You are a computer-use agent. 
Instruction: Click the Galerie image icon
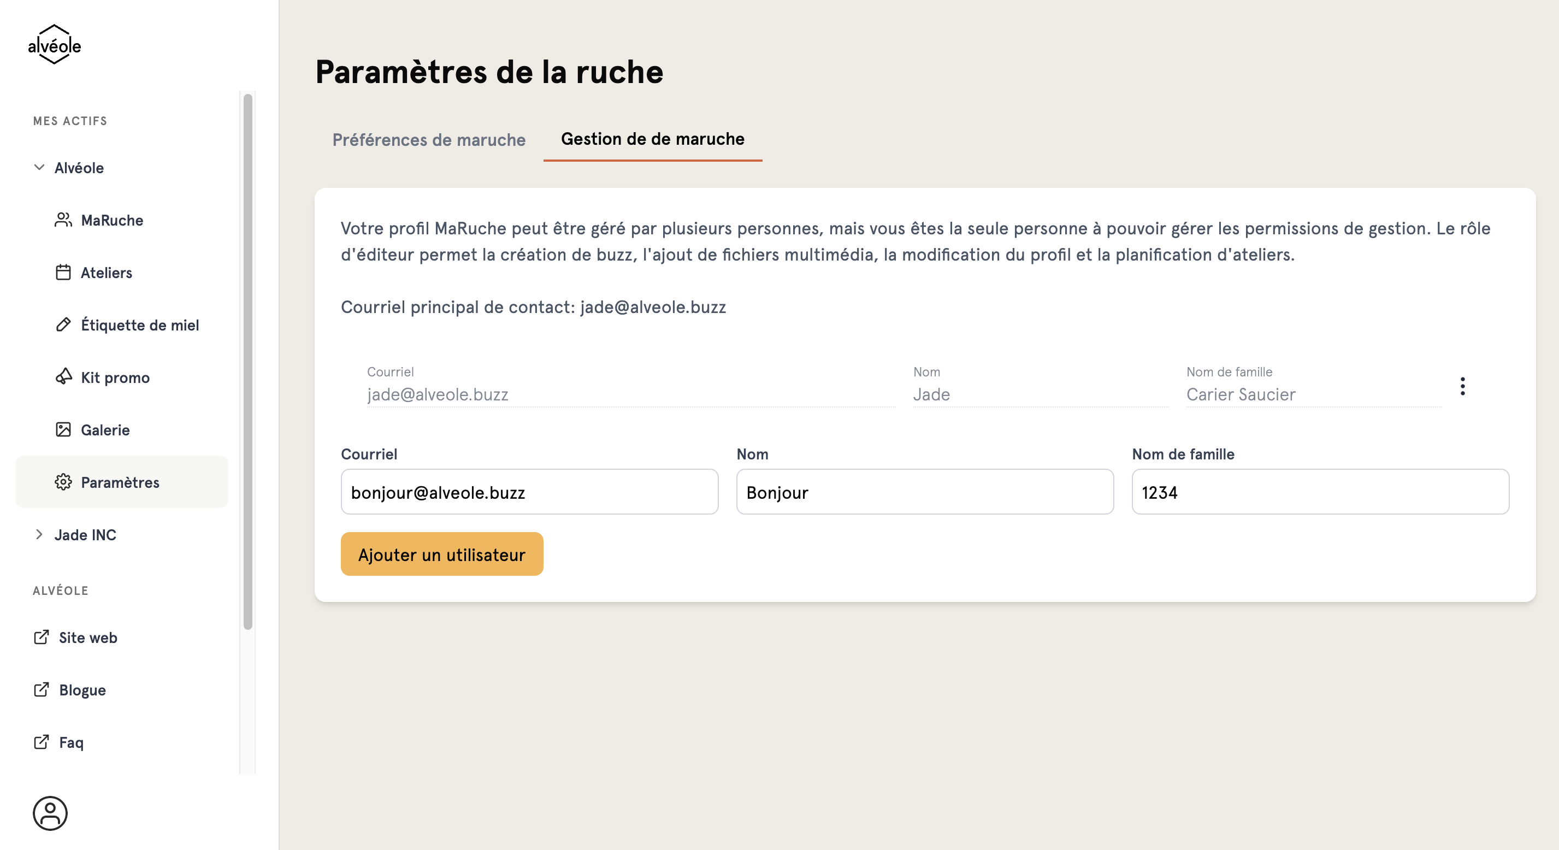click(63, 430)
